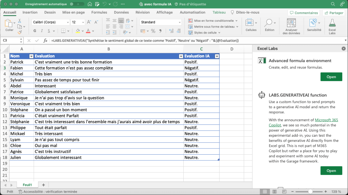This screenshot has width=348, height=195.
Task: Toggle the Enregistrement automatique switch
Action: (x=77, y=4)
